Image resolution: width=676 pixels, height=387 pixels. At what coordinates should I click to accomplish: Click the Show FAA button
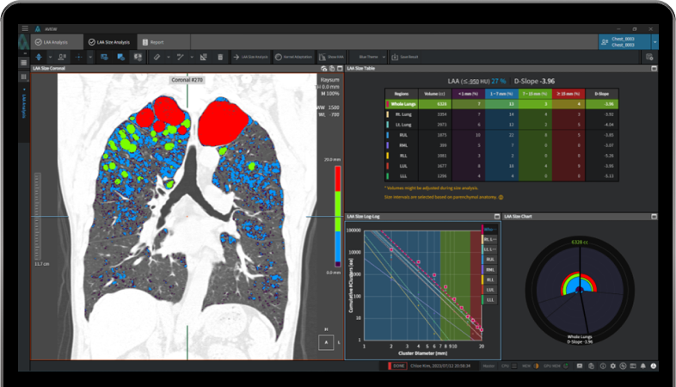coord(331,57)
